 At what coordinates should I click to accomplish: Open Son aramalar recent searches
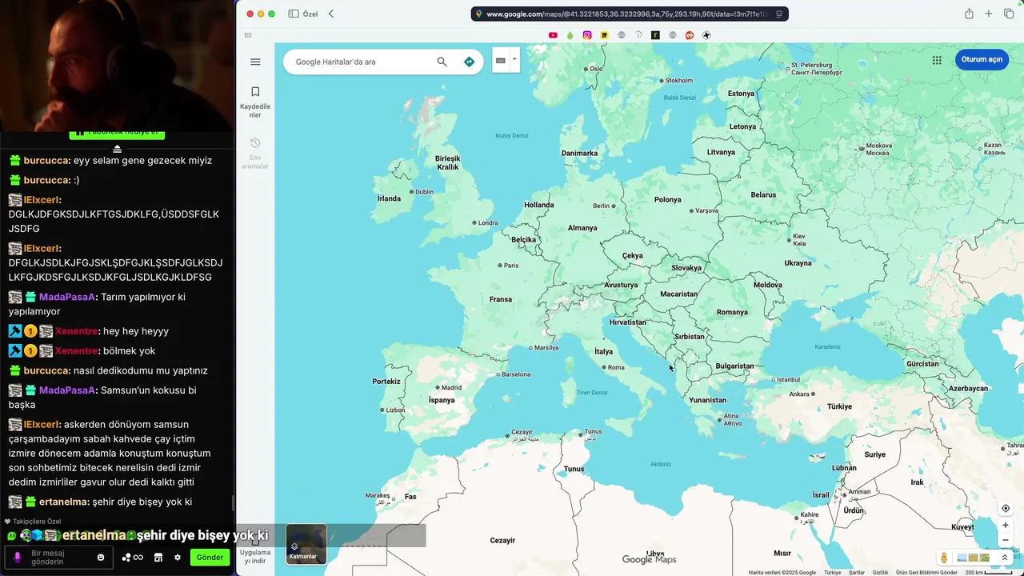[x=255, y=153]
